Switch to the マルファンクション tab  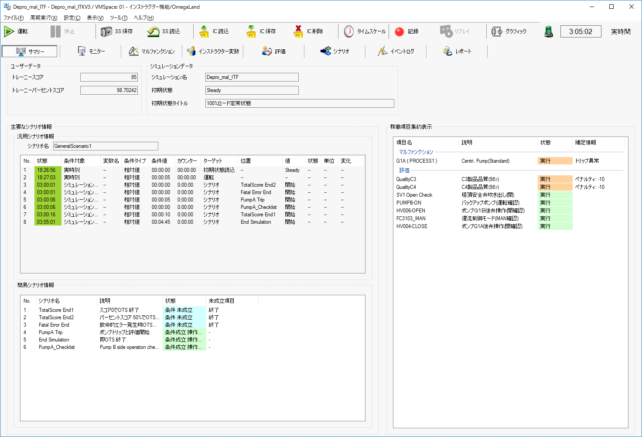tap(152, 51)
